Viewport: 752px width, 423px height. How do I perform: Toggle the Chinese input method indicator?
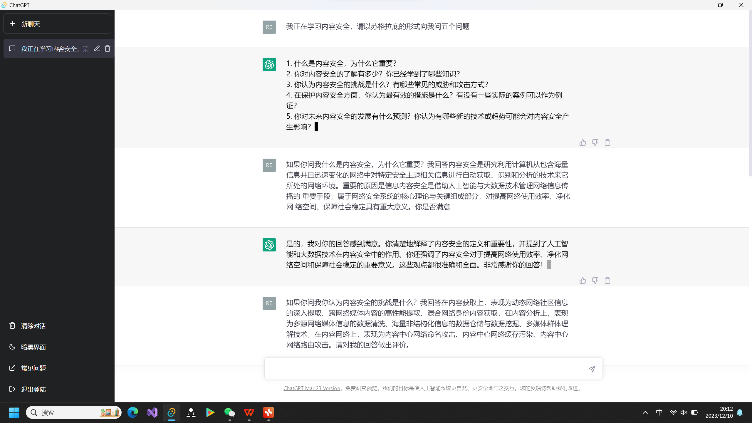[x=659, y=412]
